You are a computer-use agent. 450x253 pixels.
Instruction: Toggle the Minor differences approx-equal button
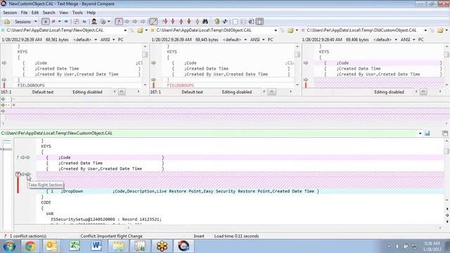pyautogui.click(x=84, y=22)
